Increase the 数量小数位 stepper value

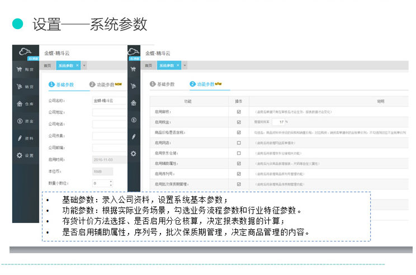[111, 181]
